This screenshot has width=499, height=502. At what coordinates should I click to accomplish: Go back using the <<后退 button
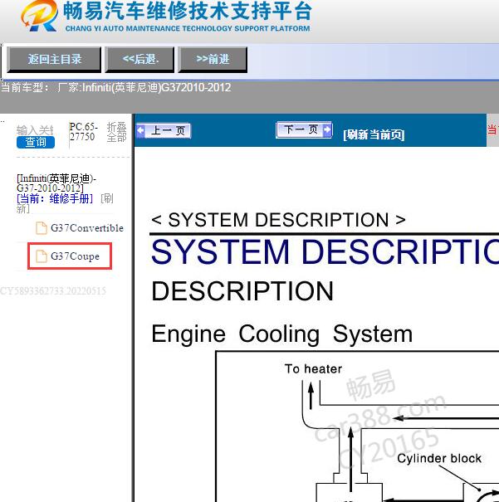(x=140, y=60)
